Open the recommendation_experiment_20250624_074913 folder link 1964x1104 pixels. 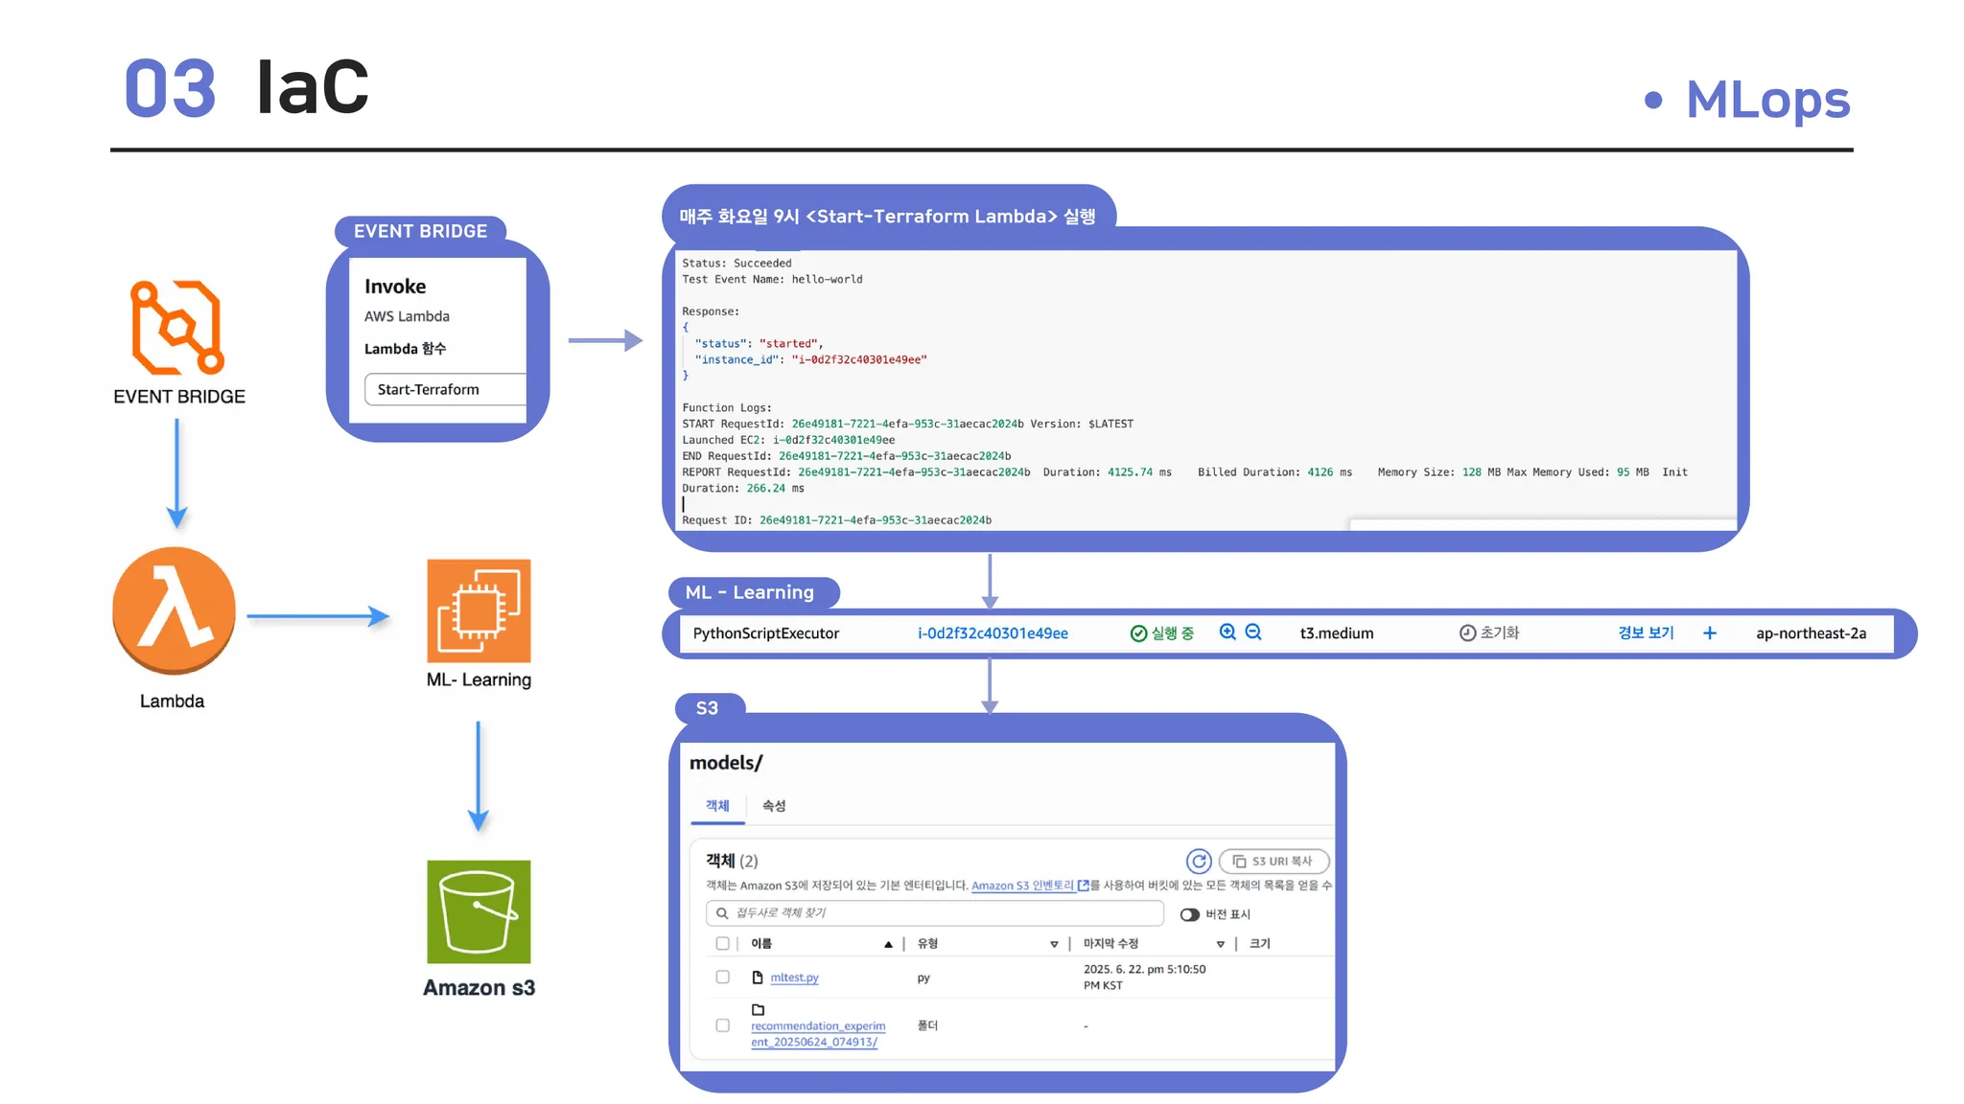(818, 1034)
